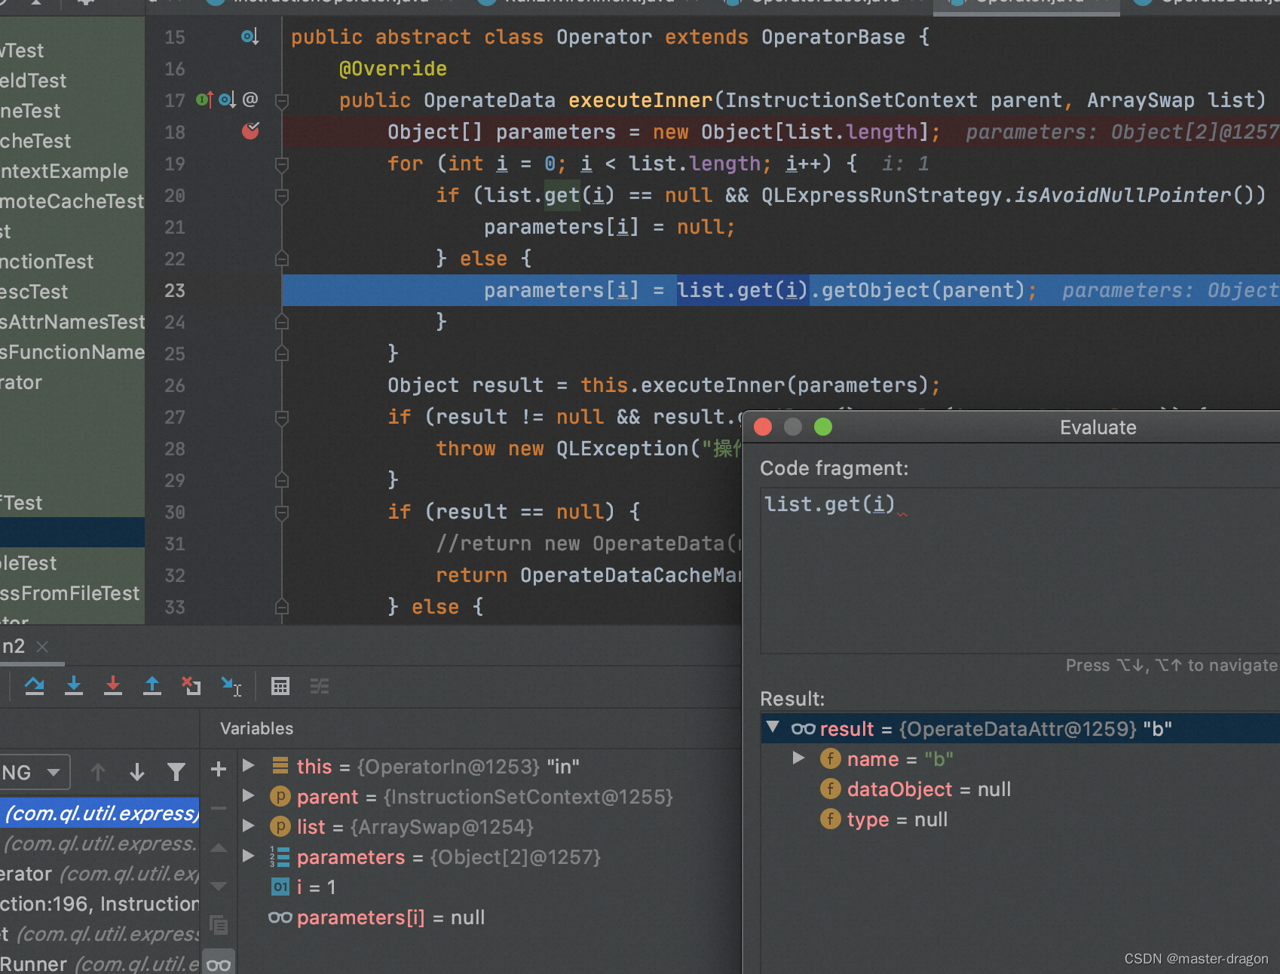Click the stack icon beside 'this' variable
This screenshot has height=974, width=1280.
click(280, 766)
